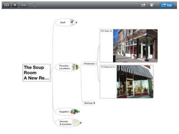Expand the Staff branch collapse dot
Image resolution: width=179 pixels, height=134 pixels.
(x=76, y=22)
